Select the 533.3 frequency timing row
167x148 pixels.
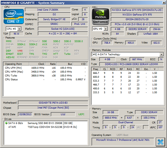coord(127,81)
